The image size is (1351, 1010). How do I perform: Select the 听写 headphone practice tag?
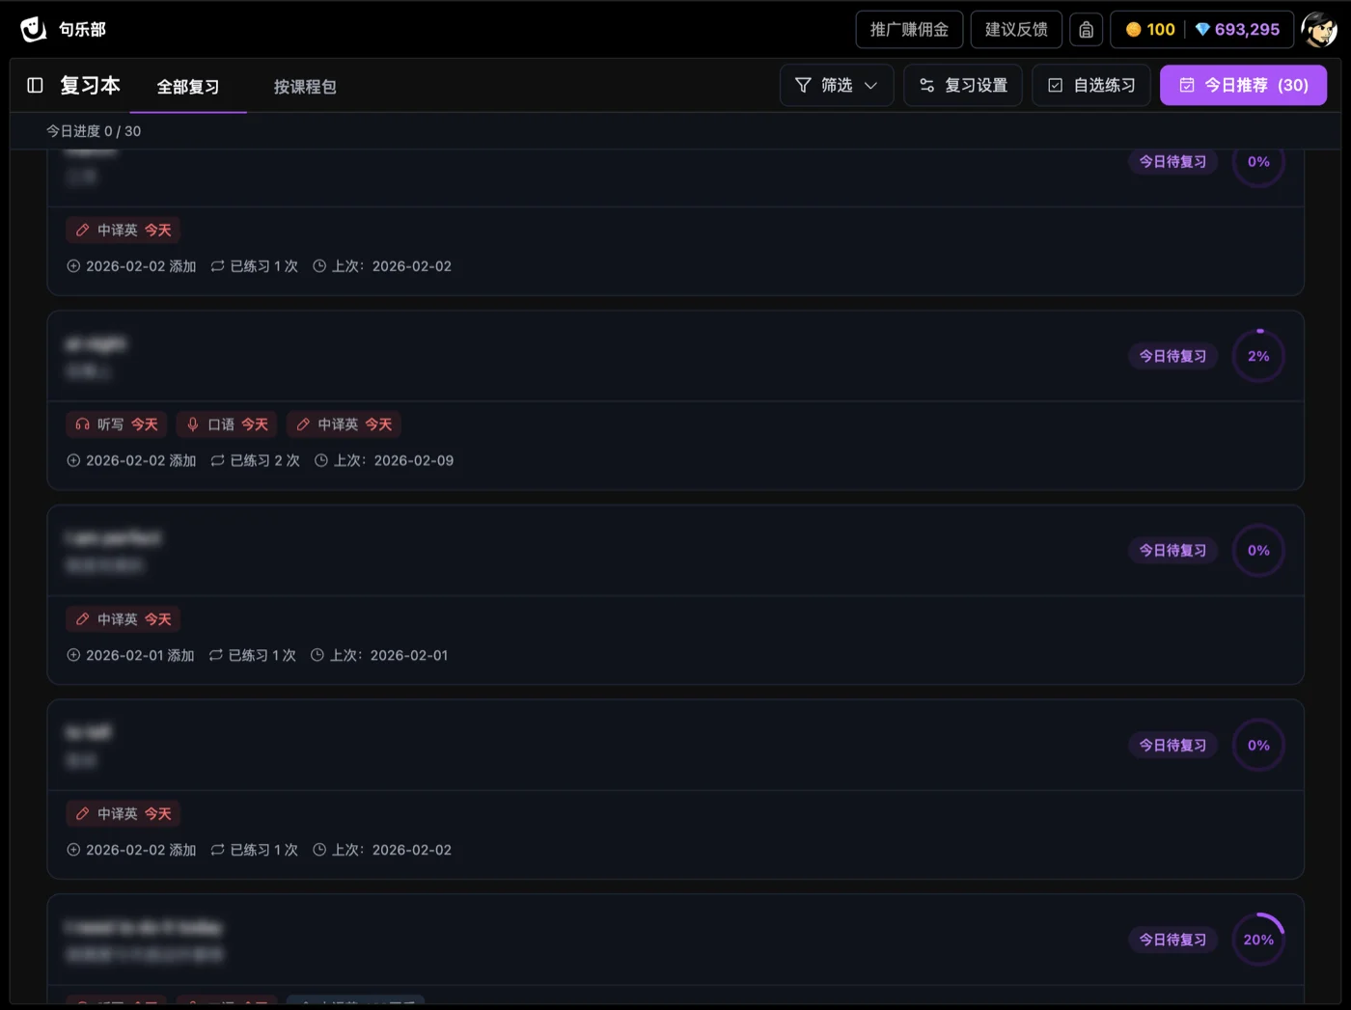pyautogui.click(x=117, y=424)
